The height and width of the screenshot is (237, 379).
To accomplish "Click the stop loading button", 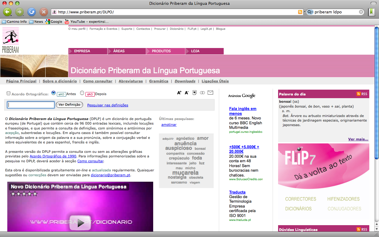I will click(44, 12).
